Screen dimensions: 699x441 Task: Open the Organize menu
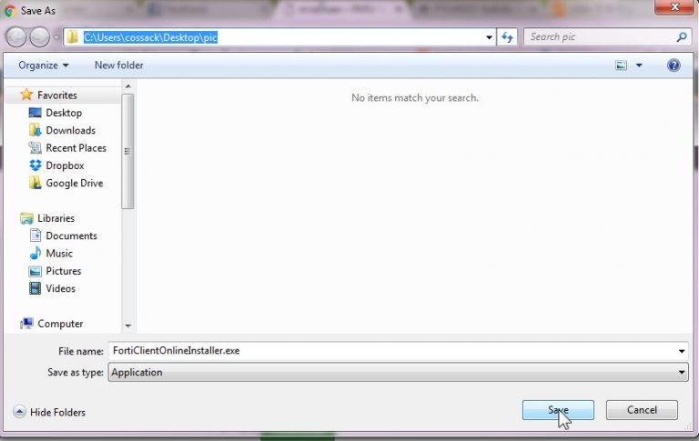click(43, 65)
